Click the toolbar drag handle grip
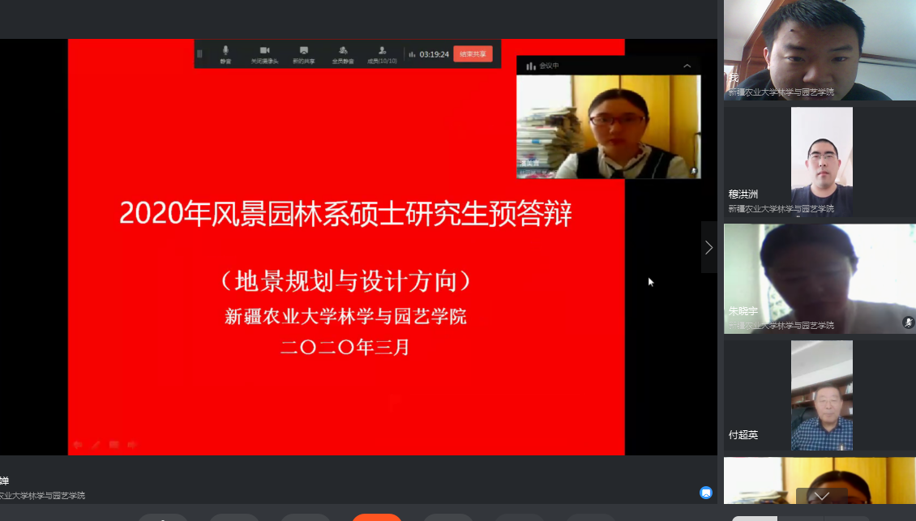916x521 pixels. coord(200,54)
